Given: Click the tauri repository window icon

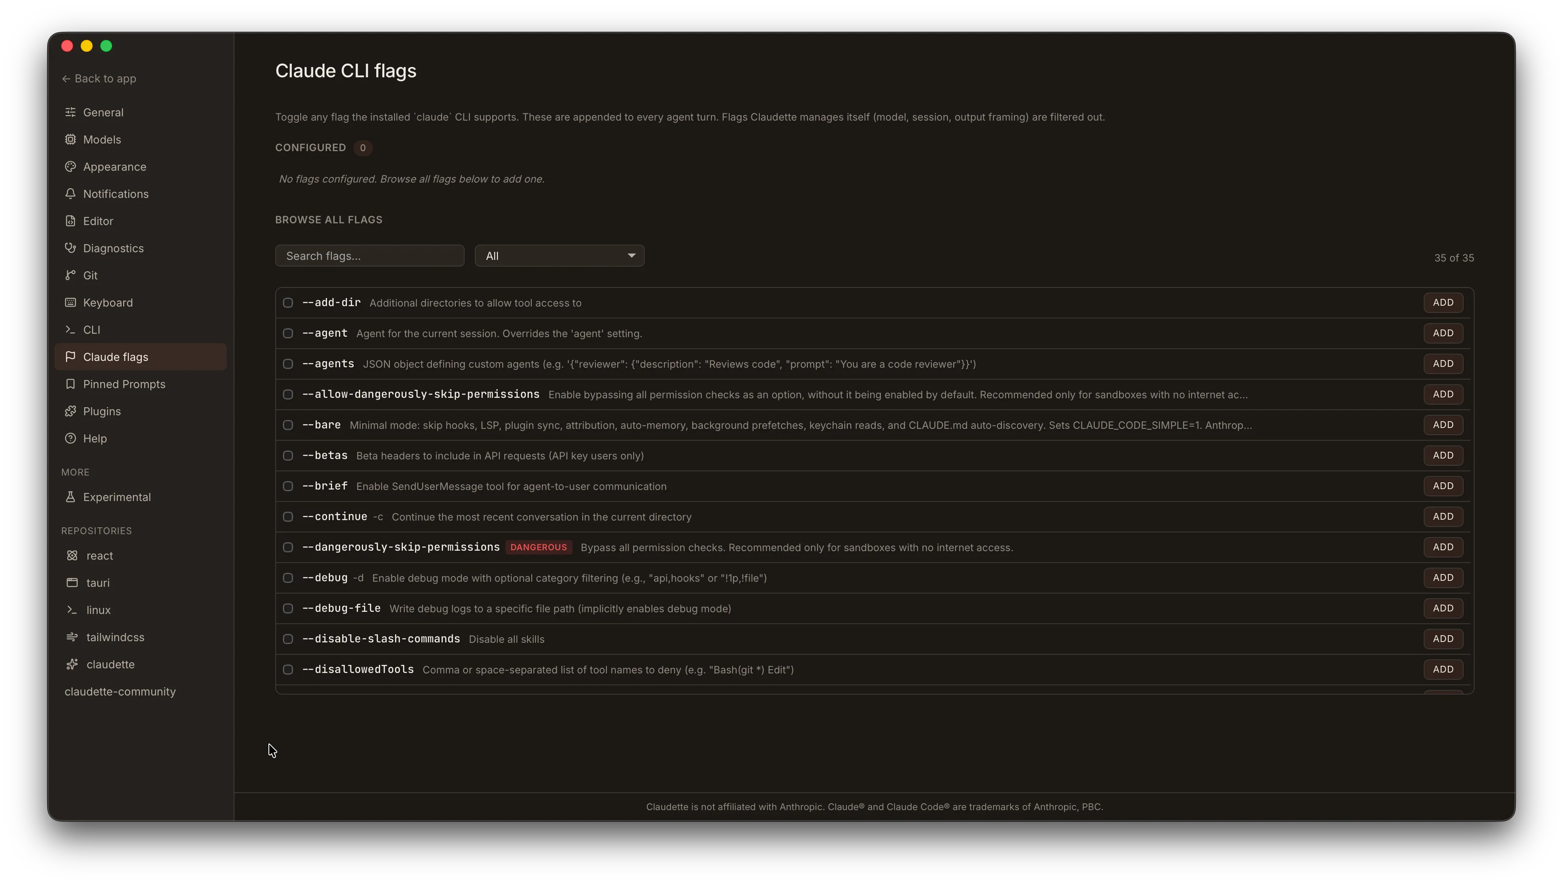Looking at the screenshot, I should pyautogui.click(x=72, y=583).
